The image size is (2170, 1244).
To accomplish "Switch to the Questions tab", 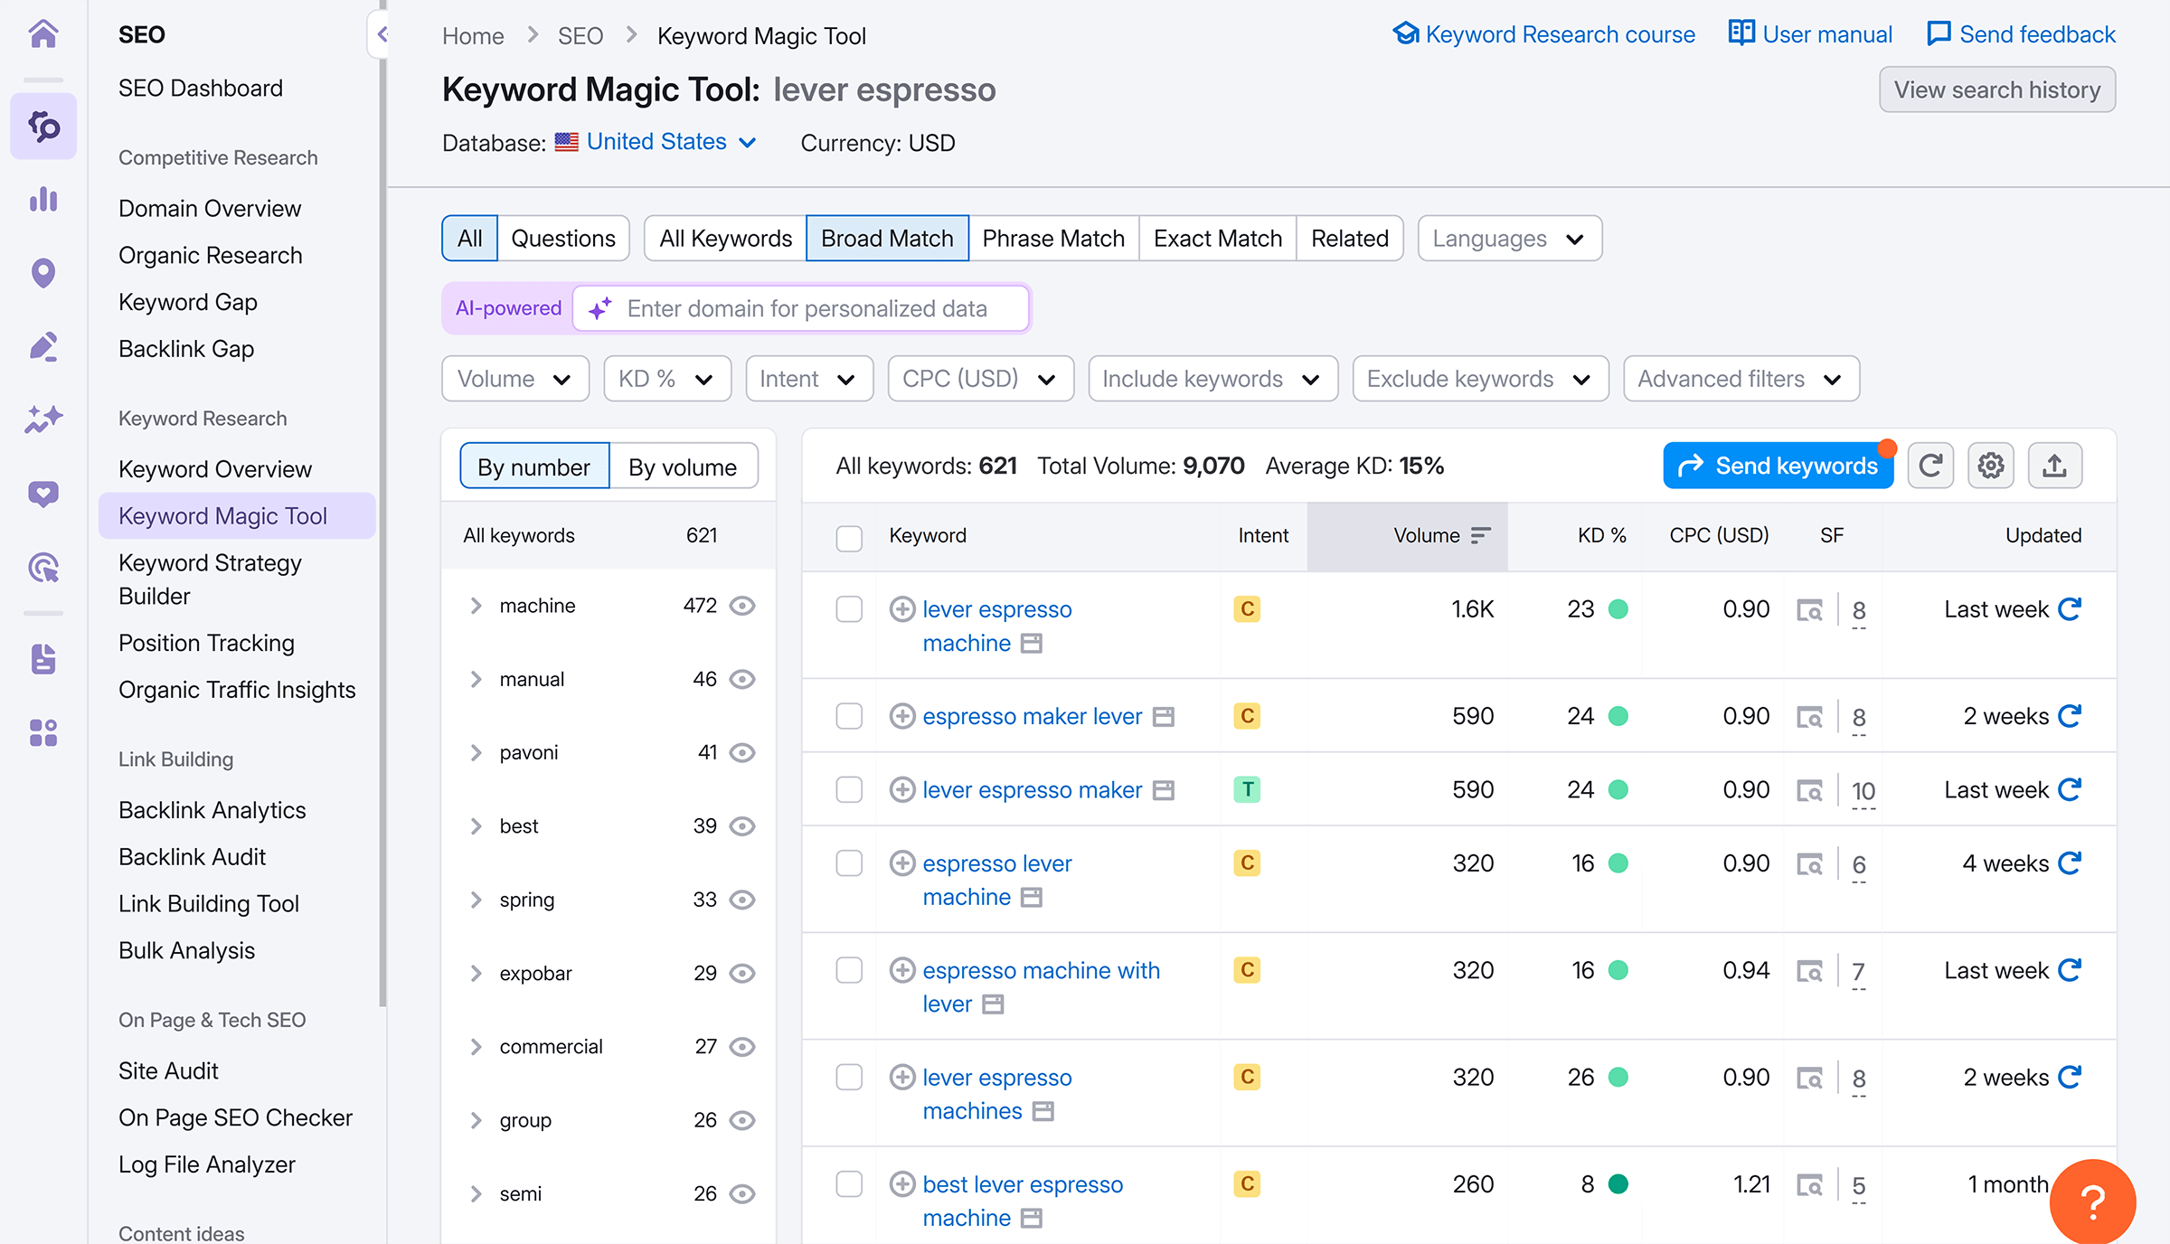I will (563, 239).
